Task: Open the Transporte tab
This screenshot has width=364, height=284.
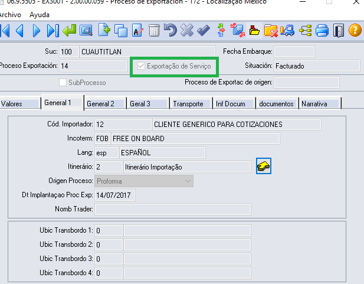Action: click(191, 104)
